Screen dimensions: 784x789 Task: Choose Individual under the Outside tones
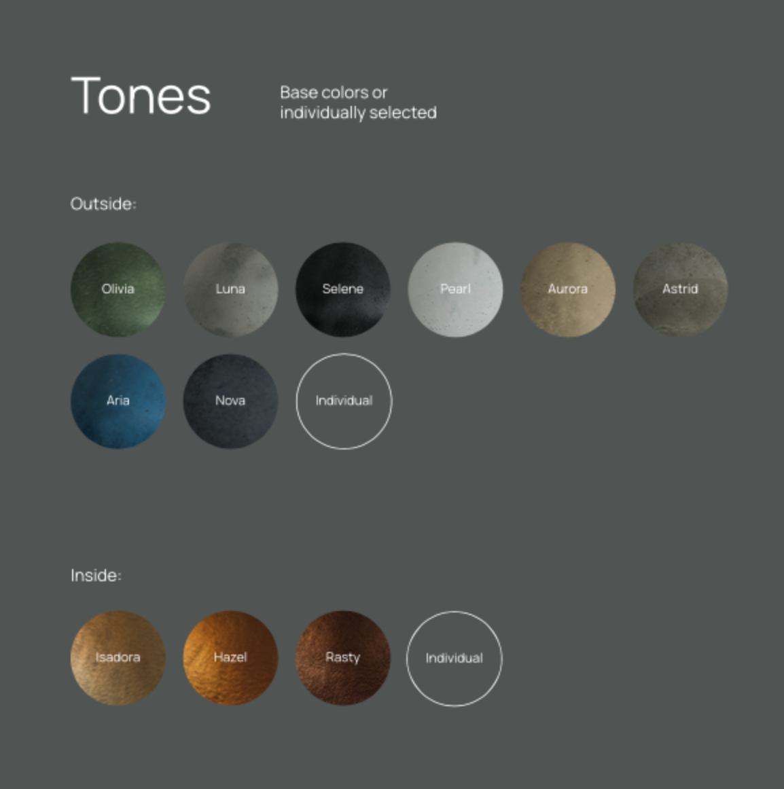point(344,401)
